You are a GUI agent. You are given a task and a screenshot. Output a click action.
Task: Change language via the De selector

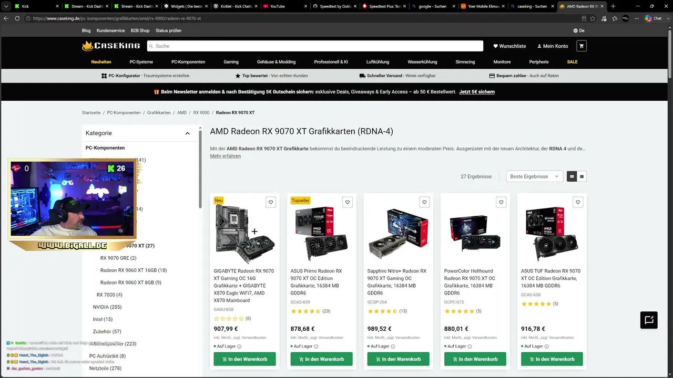(x=579, y=30)
